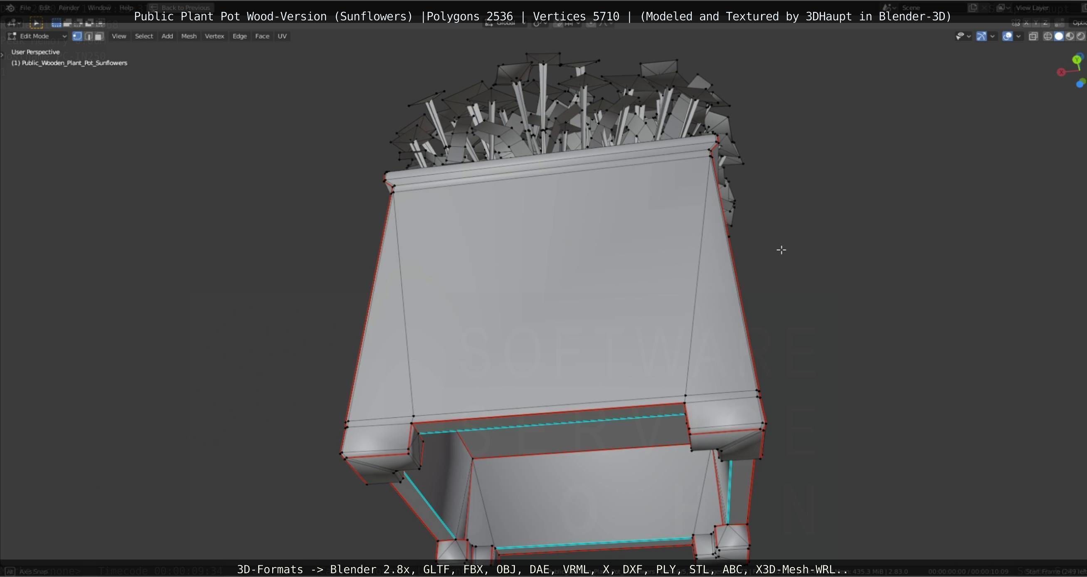Open the View menu in viewport header

click(119, 36)
